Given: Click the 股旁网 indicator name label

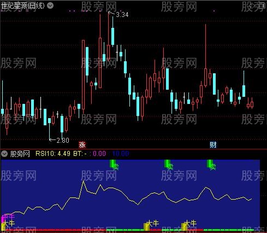Looking at the screenshot, I should click(20, 154).
